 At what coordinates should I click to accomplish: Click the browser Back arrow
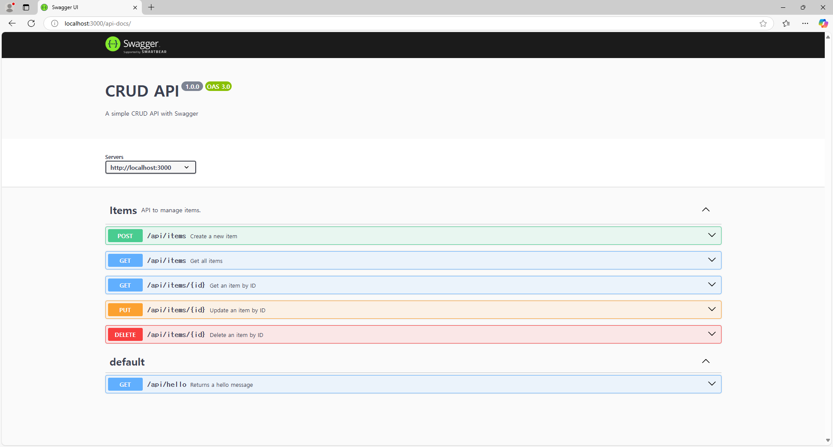12,23
